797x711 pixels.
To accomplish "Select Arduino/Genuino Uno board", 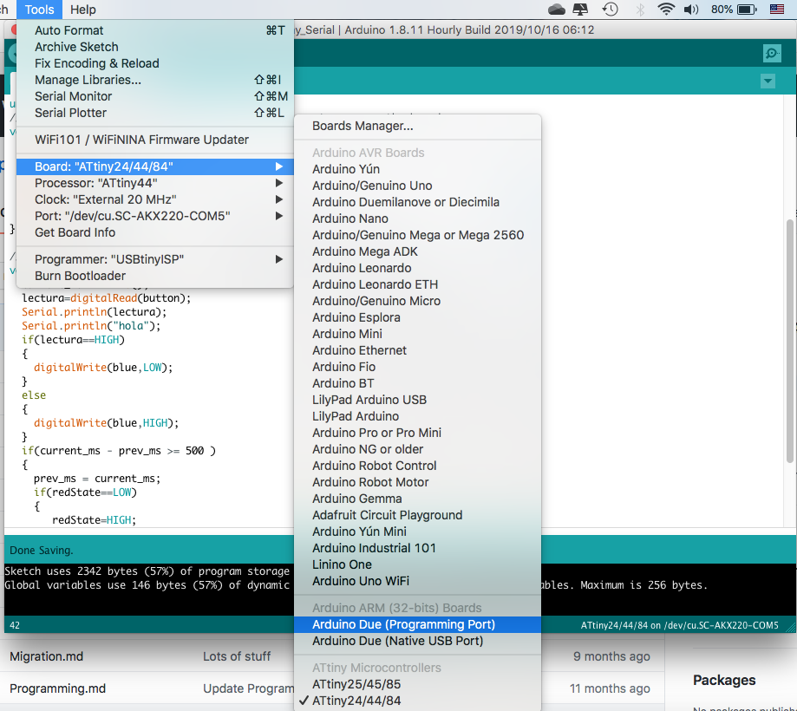I will pos(417,186).
